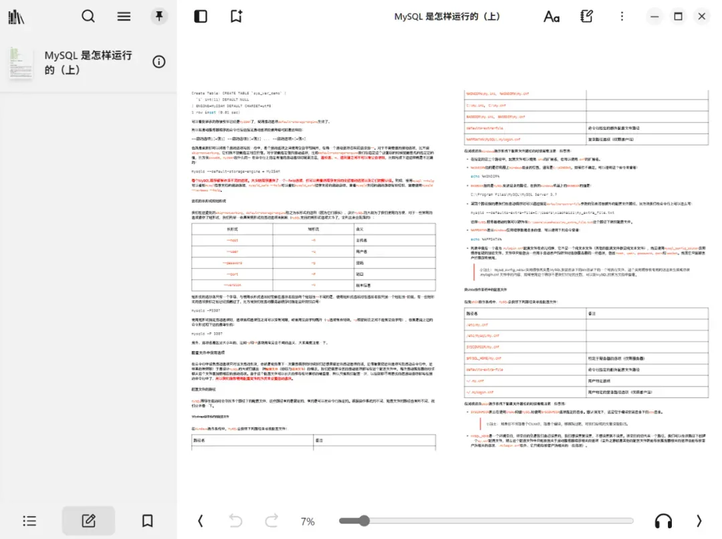Viewport: 722px width, 539px height.
Task: Open font and layout settings
Action: pyautogui.click(x=551, y=17)
